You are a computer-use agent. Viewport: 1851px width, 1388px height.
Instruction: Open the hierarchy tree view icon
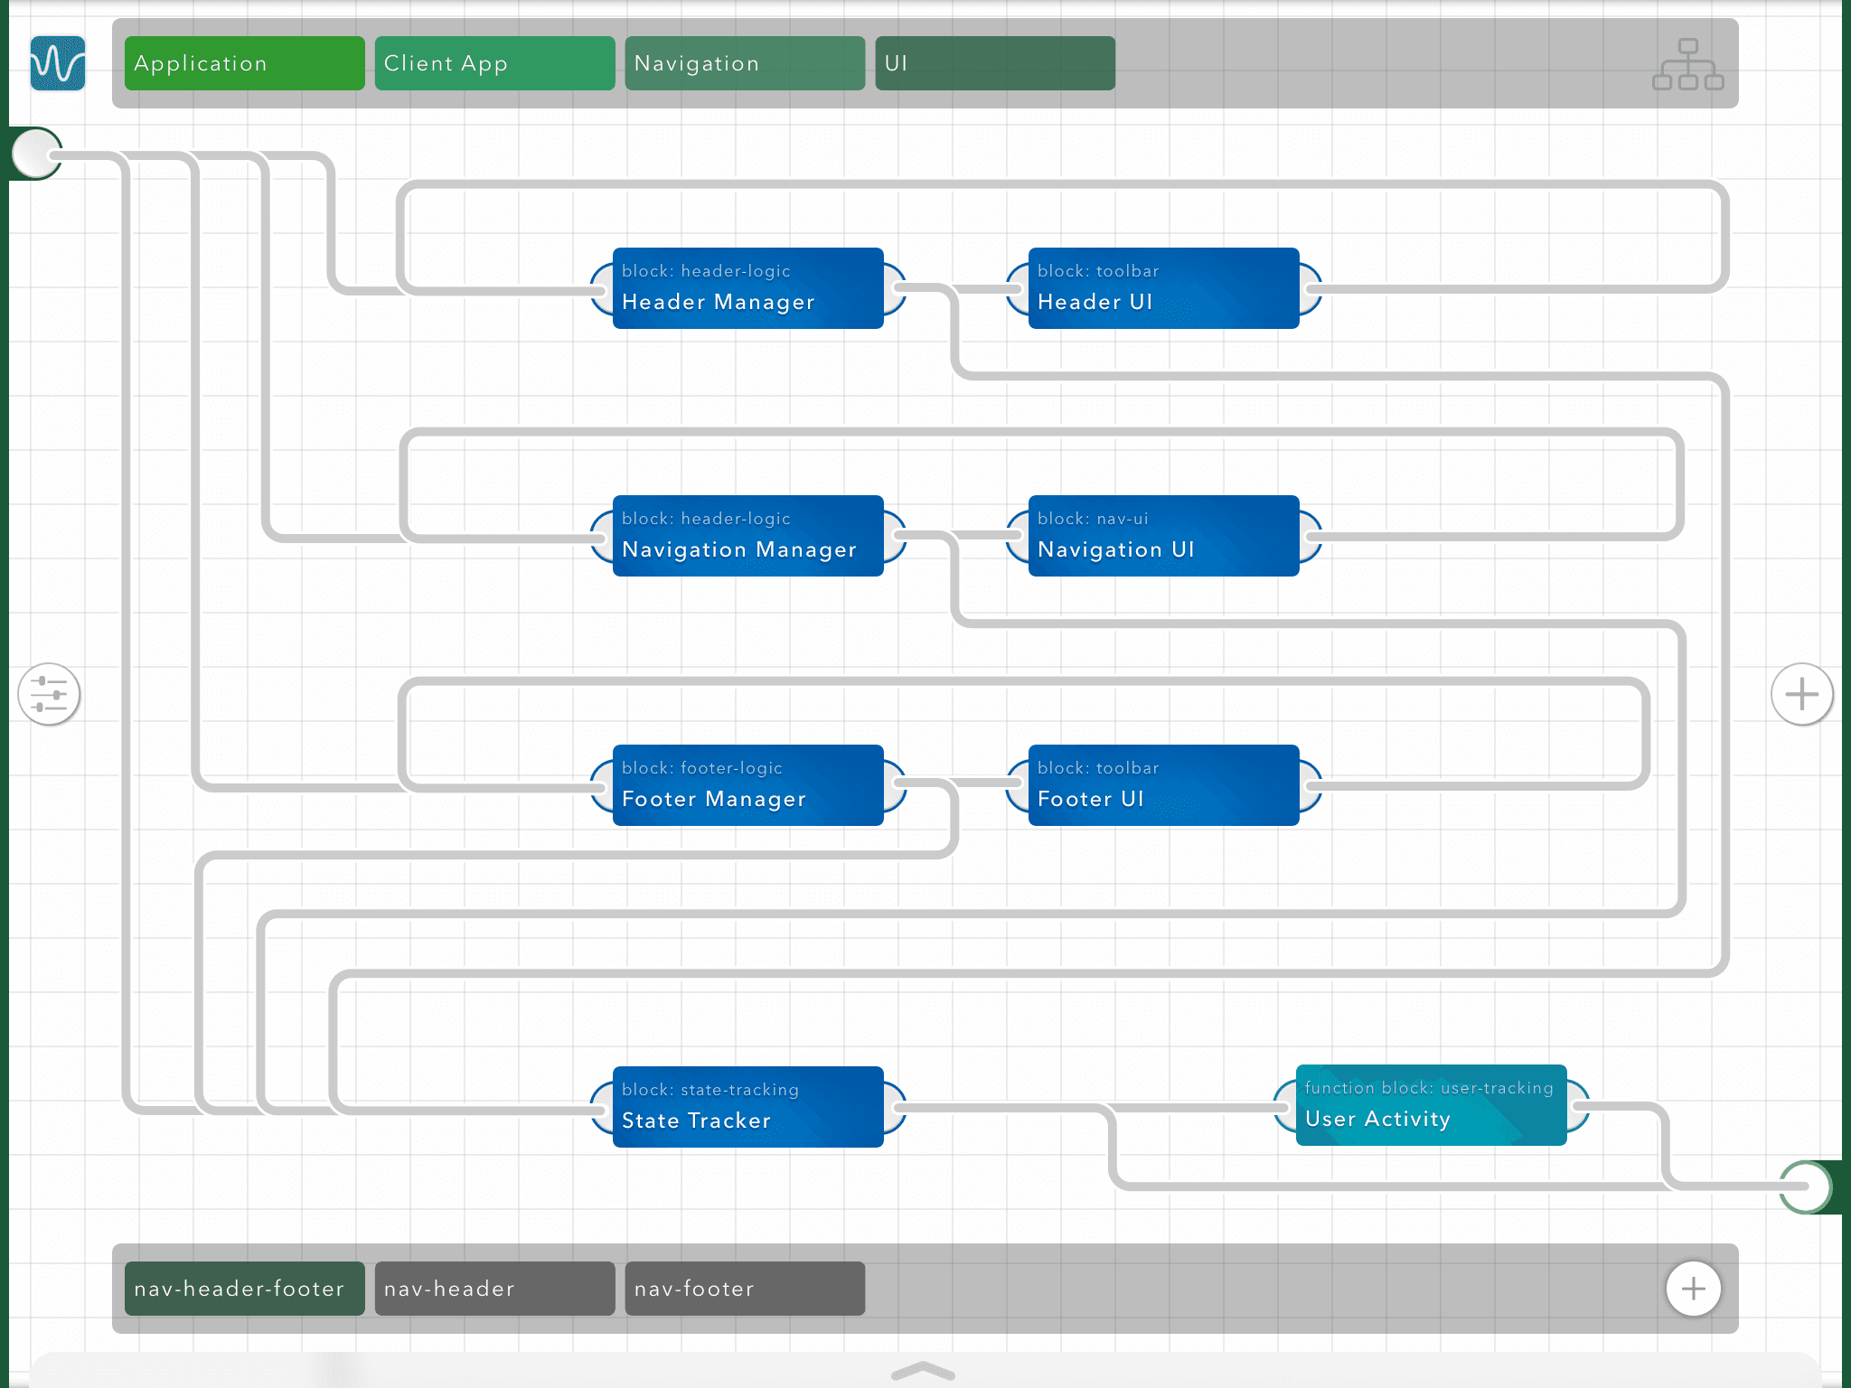pyautogui.click(x=1687, y=64)
